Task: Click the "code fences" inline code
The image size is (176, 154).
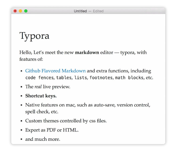Action: point(40,78)
